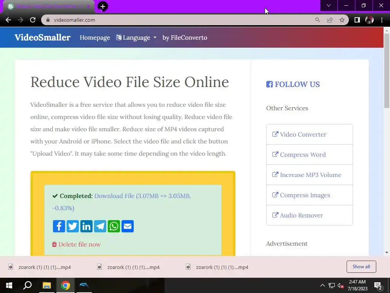Viewport: 390px width, 293px height.
Task: Share the file by email icon
Action: [128, 226]
